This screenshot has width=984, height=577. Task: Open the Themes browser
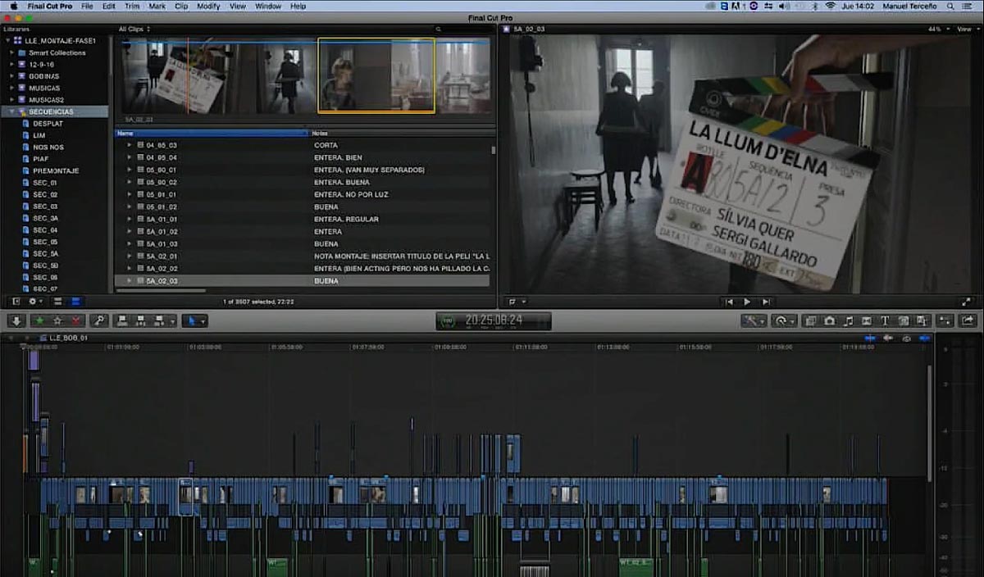tap(922, 320)
